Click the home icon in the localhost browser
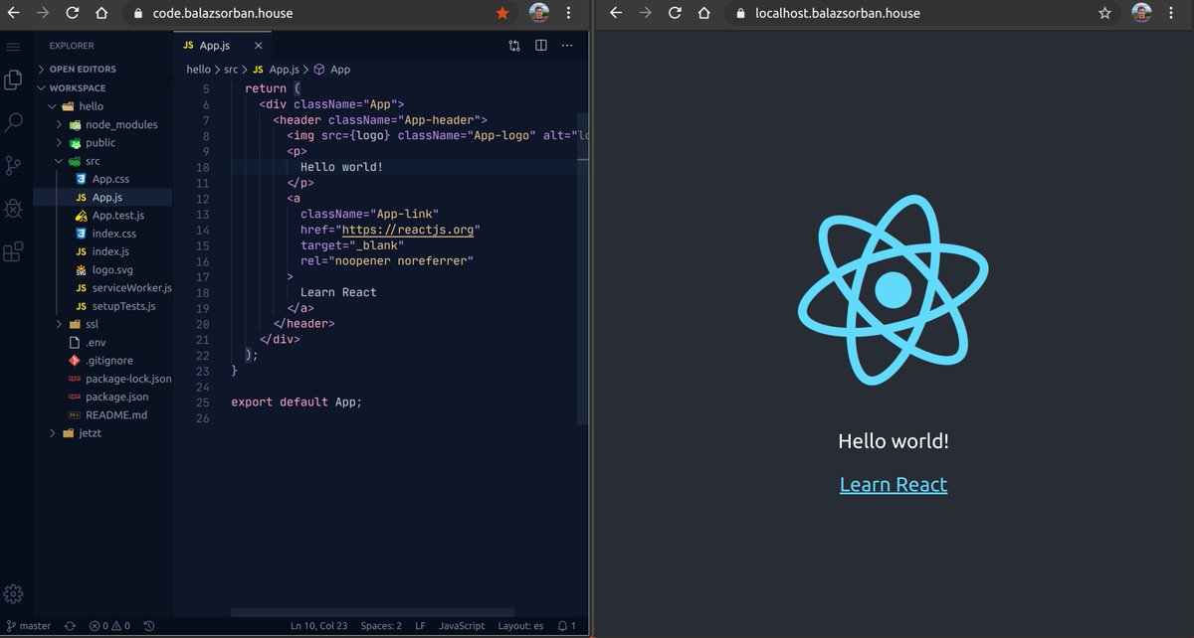The height and width of the screenshot is (638, 1194). click(x=704, y=13)
